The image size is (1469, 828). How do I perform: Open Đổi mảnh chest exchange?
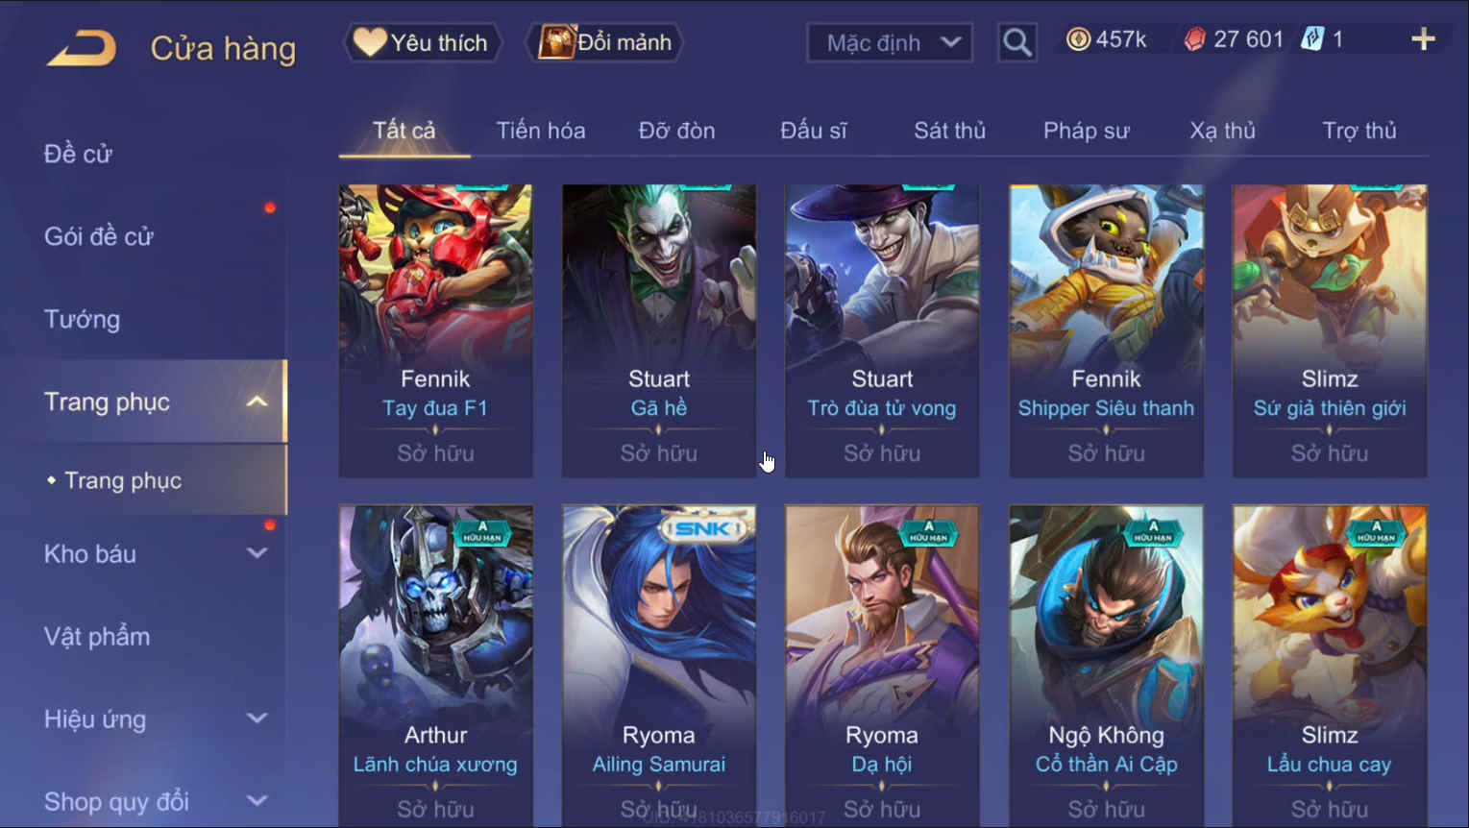pos(604,42)
